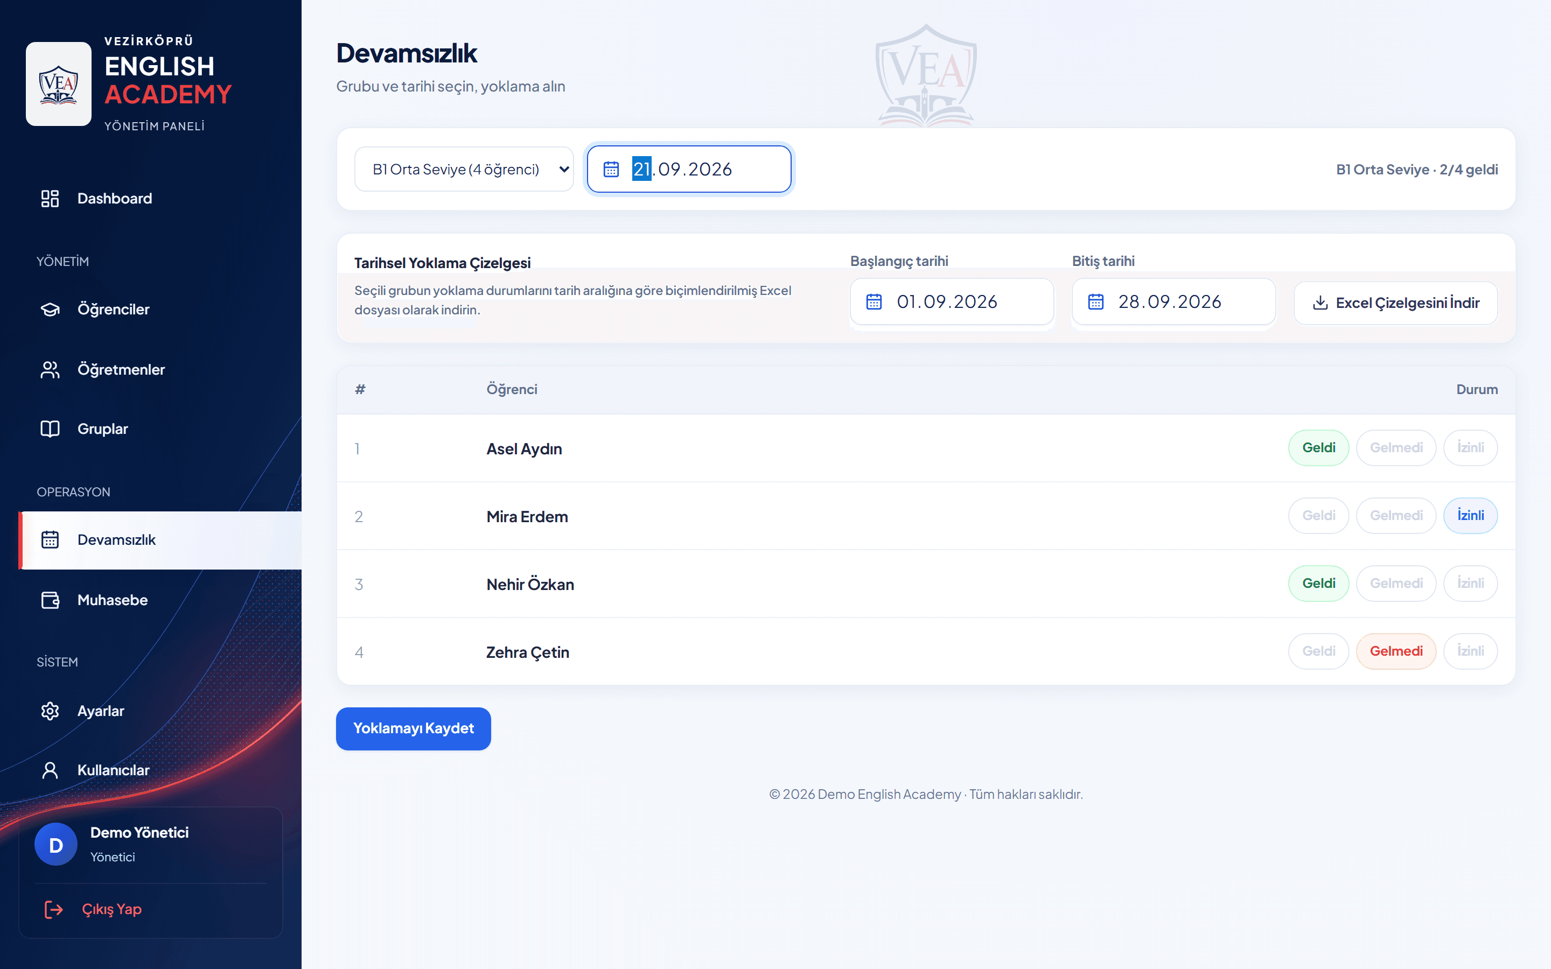Open calendar picker for attendance date
Viewport: 1551px width, 969px height.
(611, 169)
